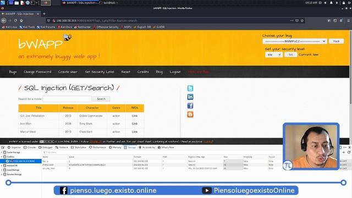Toggle the sidebars icon in toolbar
Screen dimensions: 352x198
[335, 20]
